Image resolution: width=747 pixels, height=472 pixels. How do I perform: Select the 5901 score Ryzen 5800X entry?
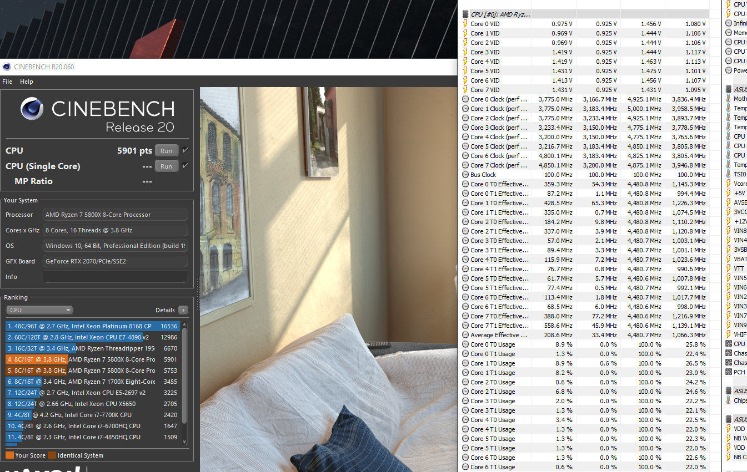coord(93,359)
